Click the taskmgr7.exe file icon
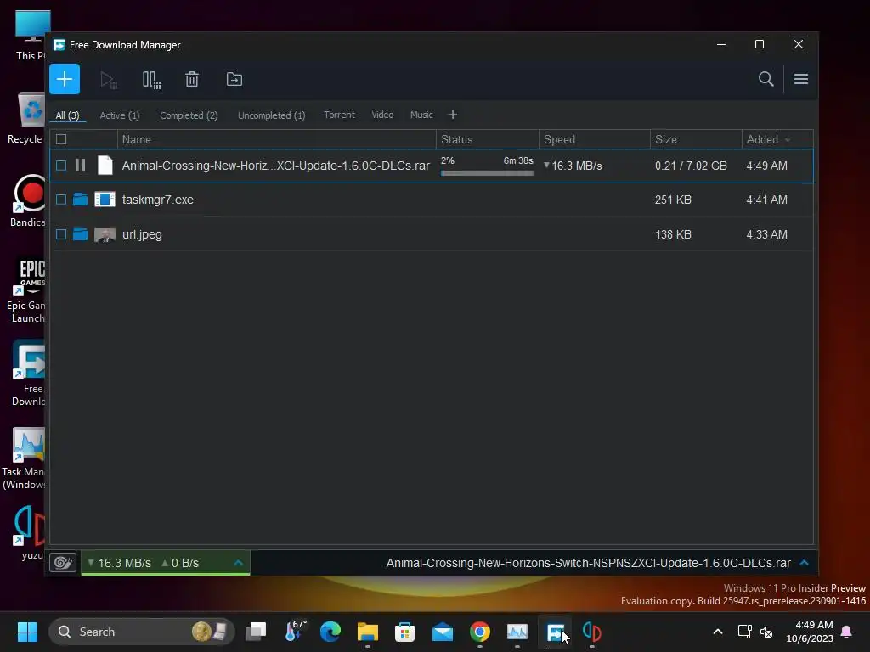 point(105,199)
